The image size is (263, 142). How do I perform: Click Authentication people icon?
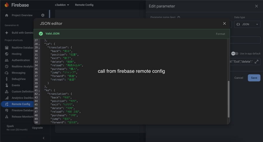pos(7,60)
